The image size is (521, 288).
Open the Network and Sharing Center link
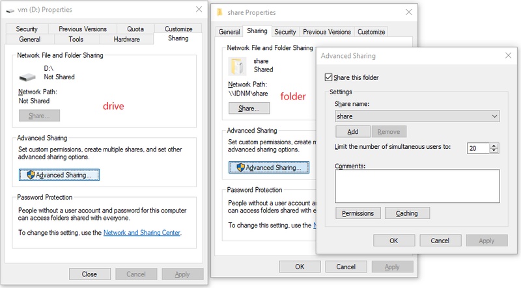(x=142, y=232)
